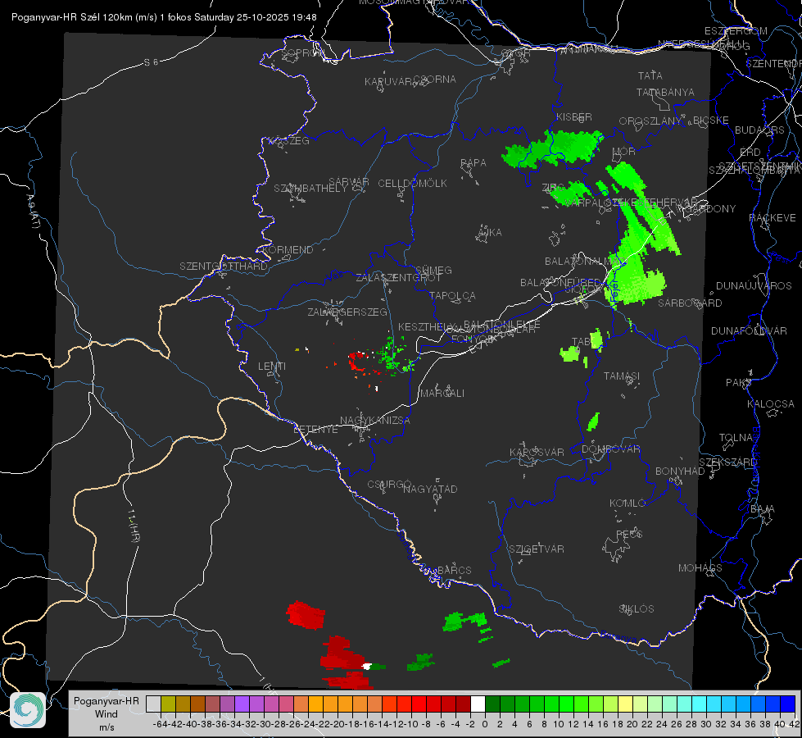Click the SÜMEG town label

pos(433,271)
